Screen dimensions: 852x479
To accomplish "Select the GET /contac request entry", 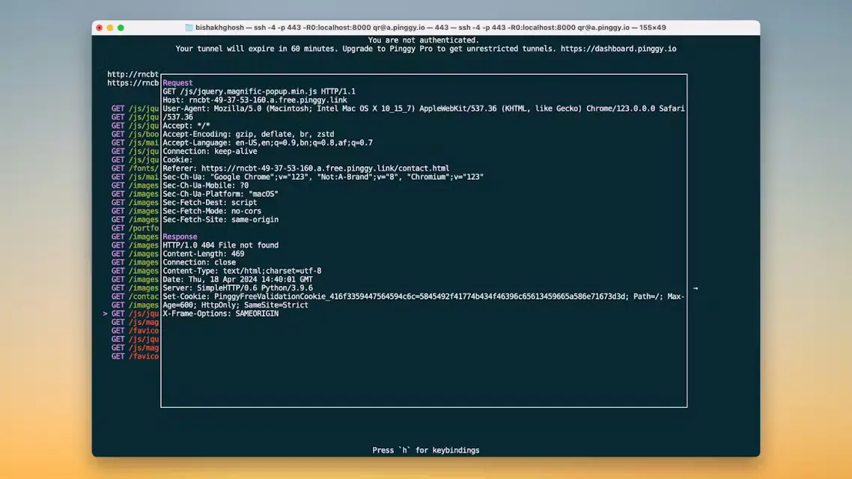I will (x=133, y=296).
